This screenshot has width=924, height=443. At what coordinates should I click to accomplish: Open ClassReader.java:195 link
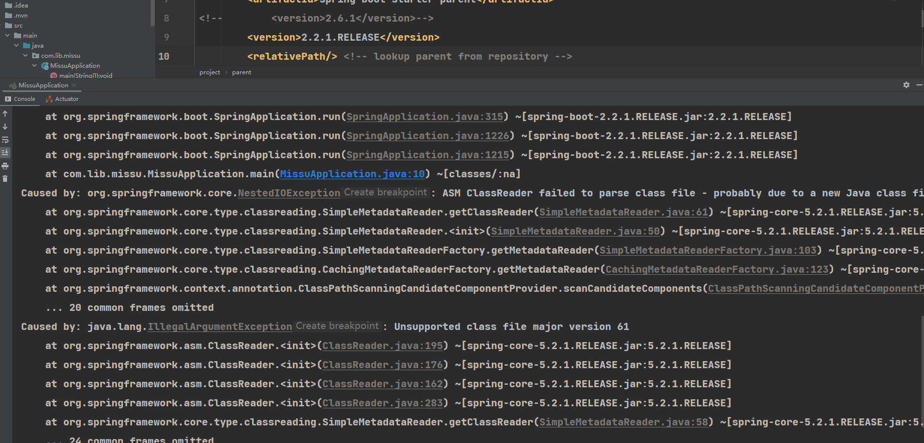(383, 346)
